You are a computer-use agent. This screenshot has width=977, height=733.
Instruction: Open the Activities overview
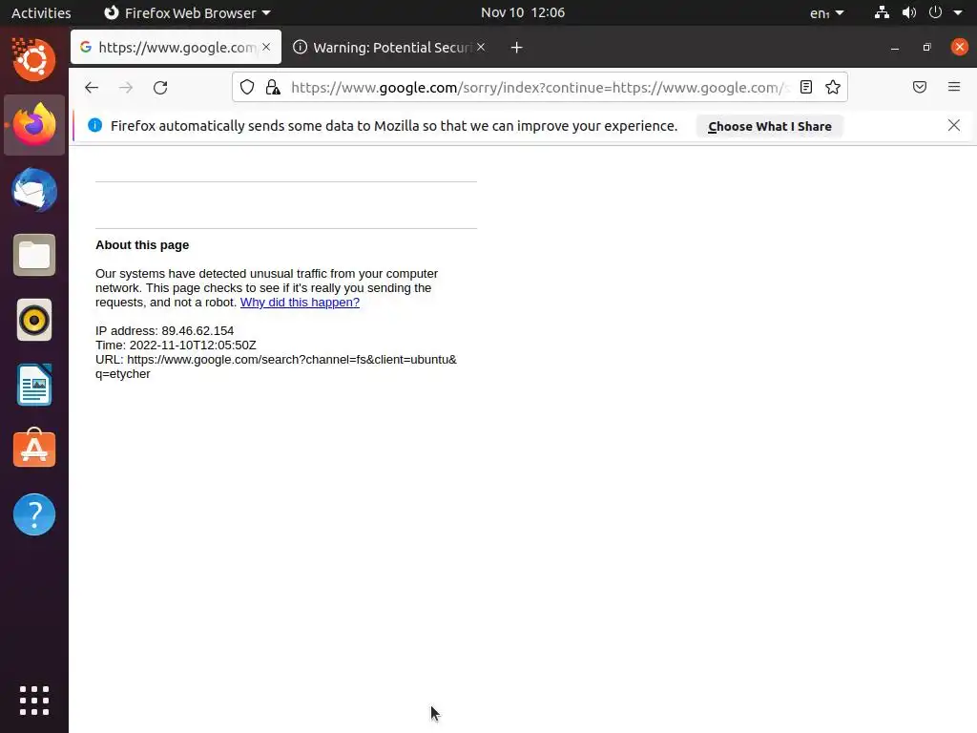41,12
